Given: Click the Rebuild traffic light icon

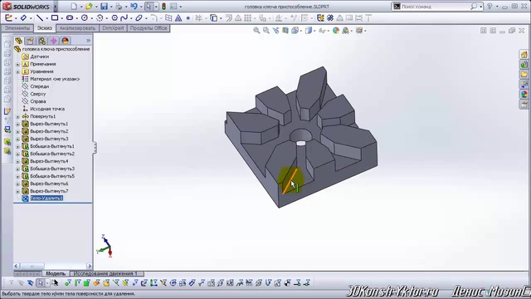Looking at the screenshot, I should coord(163,7).
